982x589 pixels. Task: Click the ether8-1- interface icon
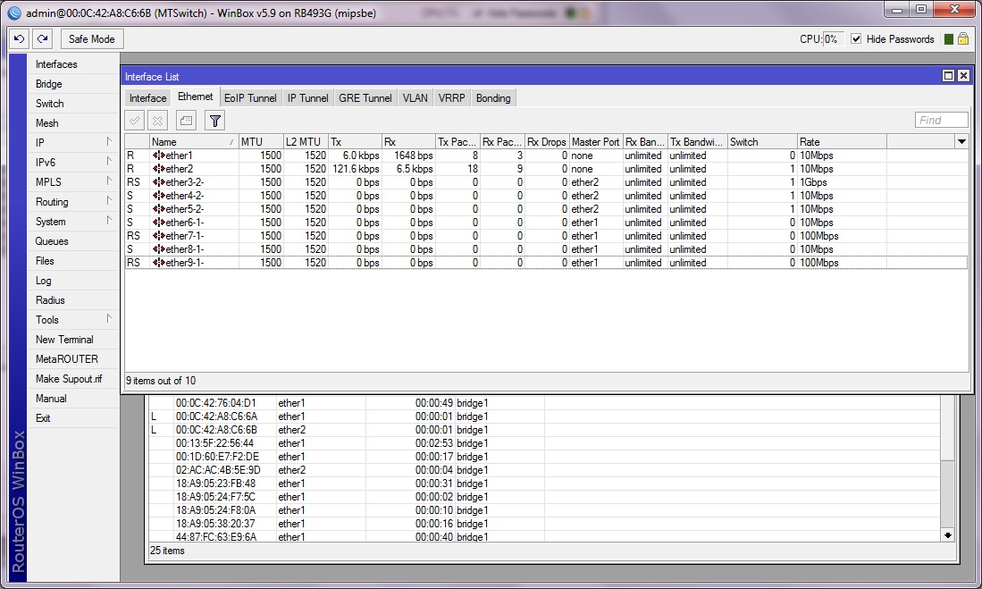coord(158,248)
